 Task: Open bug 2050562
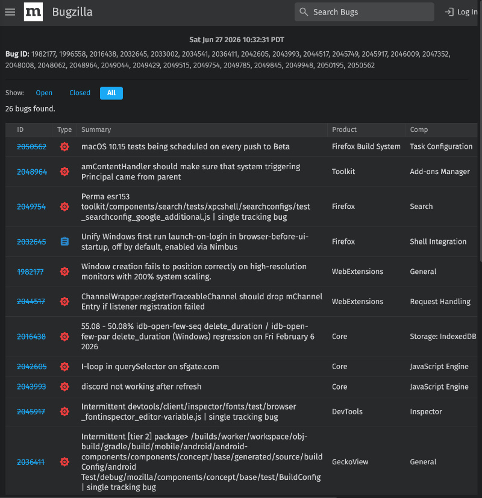pyautogui.click(x=31, y=146)
